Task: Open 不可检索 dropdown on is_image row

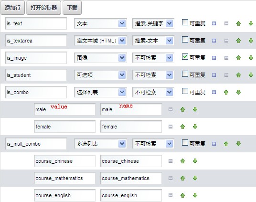Action: point(153,58)
